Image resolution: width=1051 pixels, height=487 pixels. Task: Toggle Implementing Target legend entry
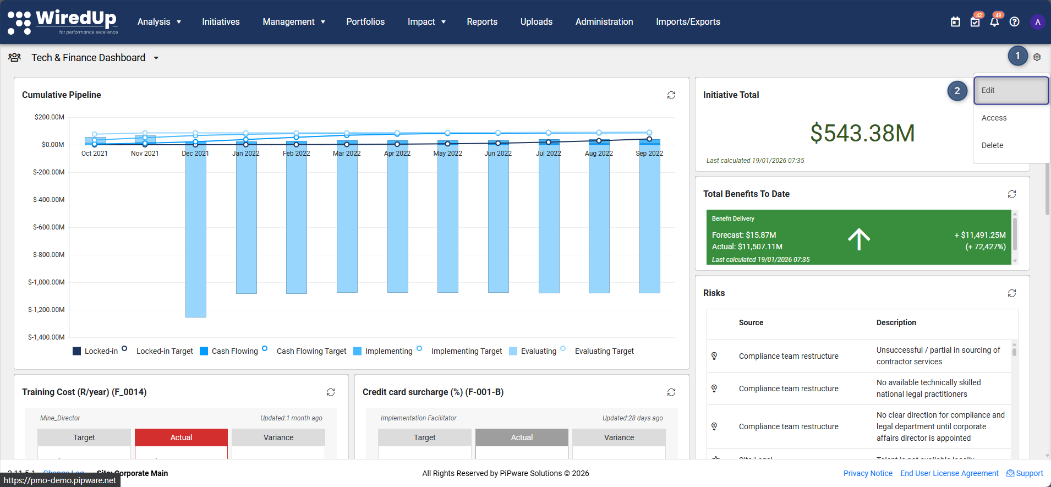pos(459,351)
